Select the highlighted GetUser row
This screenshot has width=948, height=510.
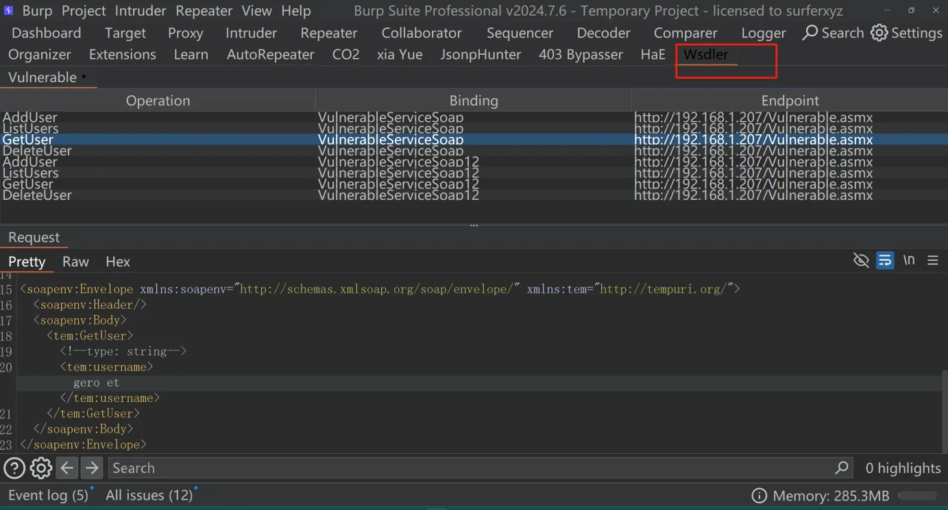[474, 140]
